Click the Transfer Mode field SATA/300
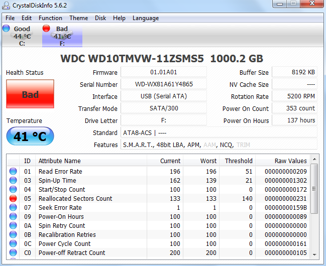This screenshot has width=326, height=266. click(x=164, y=108)
